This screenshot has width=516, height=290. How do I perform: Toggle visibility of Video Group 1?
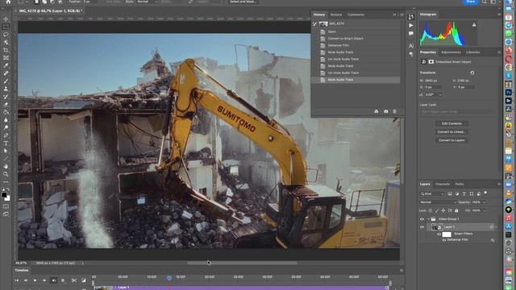coord(422,219)
